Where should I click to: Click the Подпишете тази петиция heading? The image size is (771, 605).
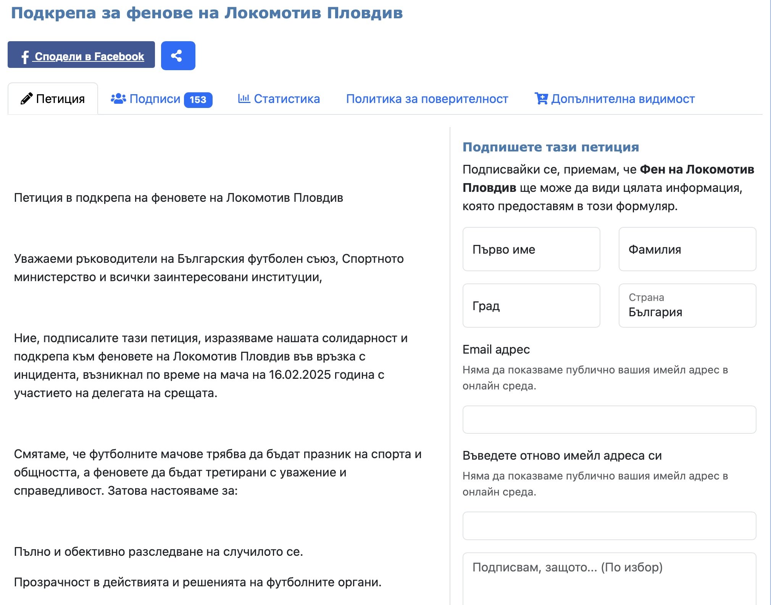(551, 147)
